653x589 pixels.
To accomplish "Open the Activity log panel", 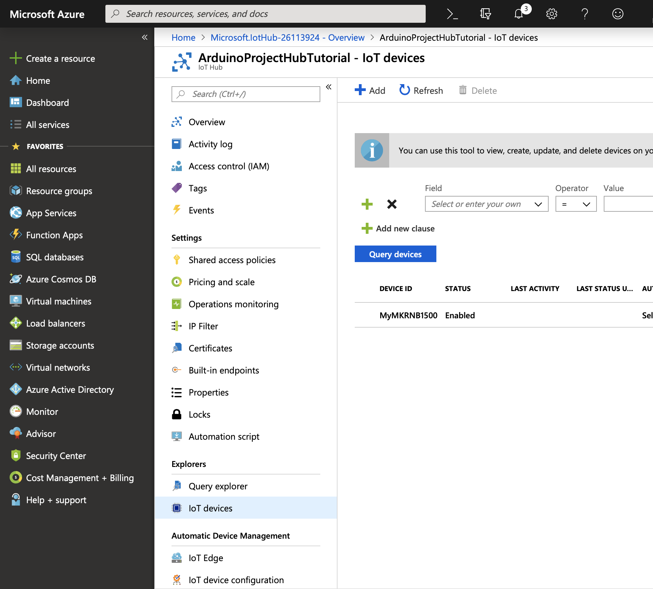I will point(210,144).
